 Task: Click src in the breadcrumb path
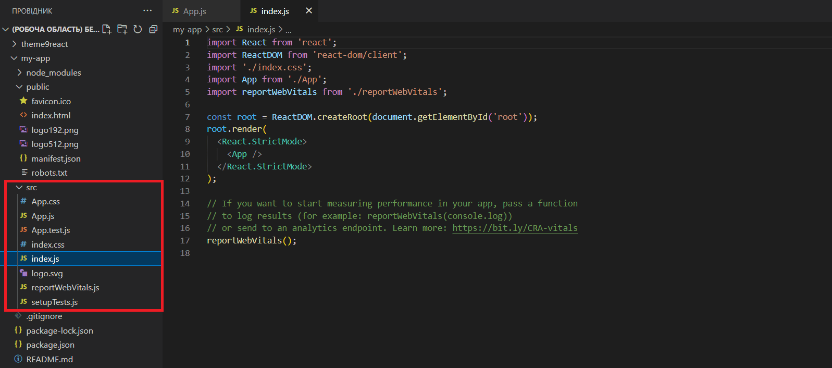coord(217,30)
